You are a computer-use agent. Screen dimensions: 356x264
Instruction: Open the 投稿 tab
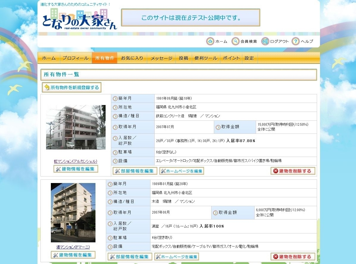pos(184,58)
